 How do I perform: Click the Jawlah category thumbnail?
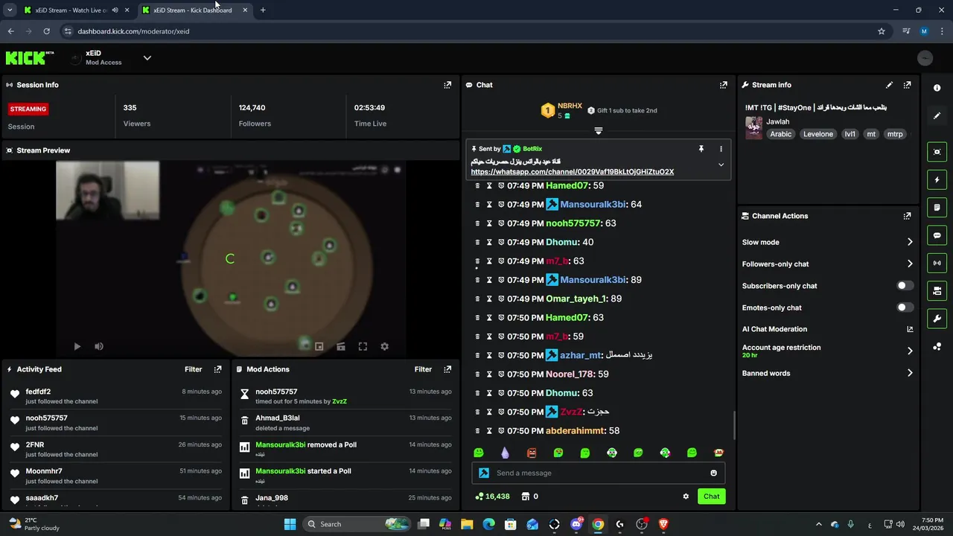point(753,127)
